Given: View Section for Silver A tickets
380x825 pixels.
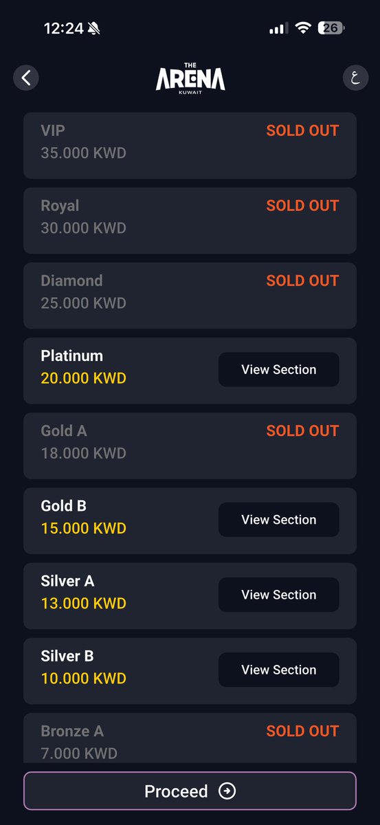Looking at the screenshot, I should (x=279, y=595).
